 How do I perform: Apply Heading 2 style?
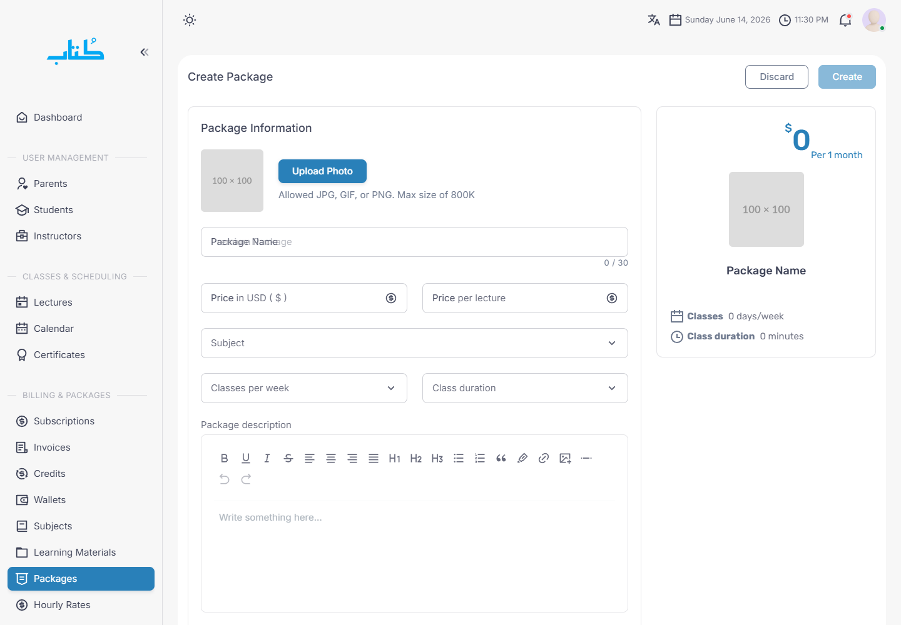click(x=416, y=458)
